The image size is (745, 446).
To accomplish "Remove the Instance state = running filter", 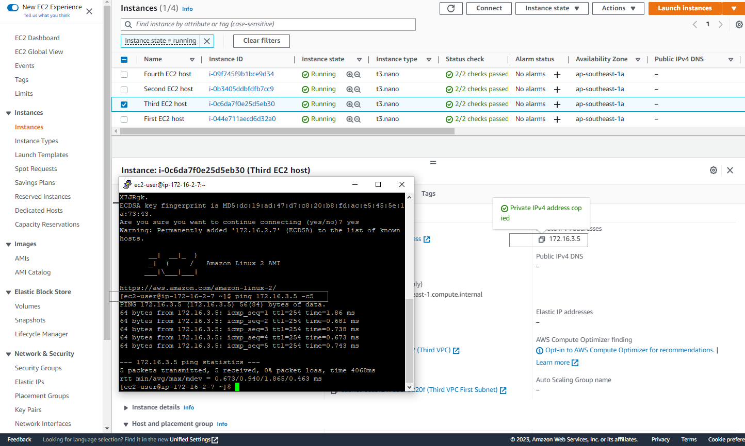I will 207,41.
